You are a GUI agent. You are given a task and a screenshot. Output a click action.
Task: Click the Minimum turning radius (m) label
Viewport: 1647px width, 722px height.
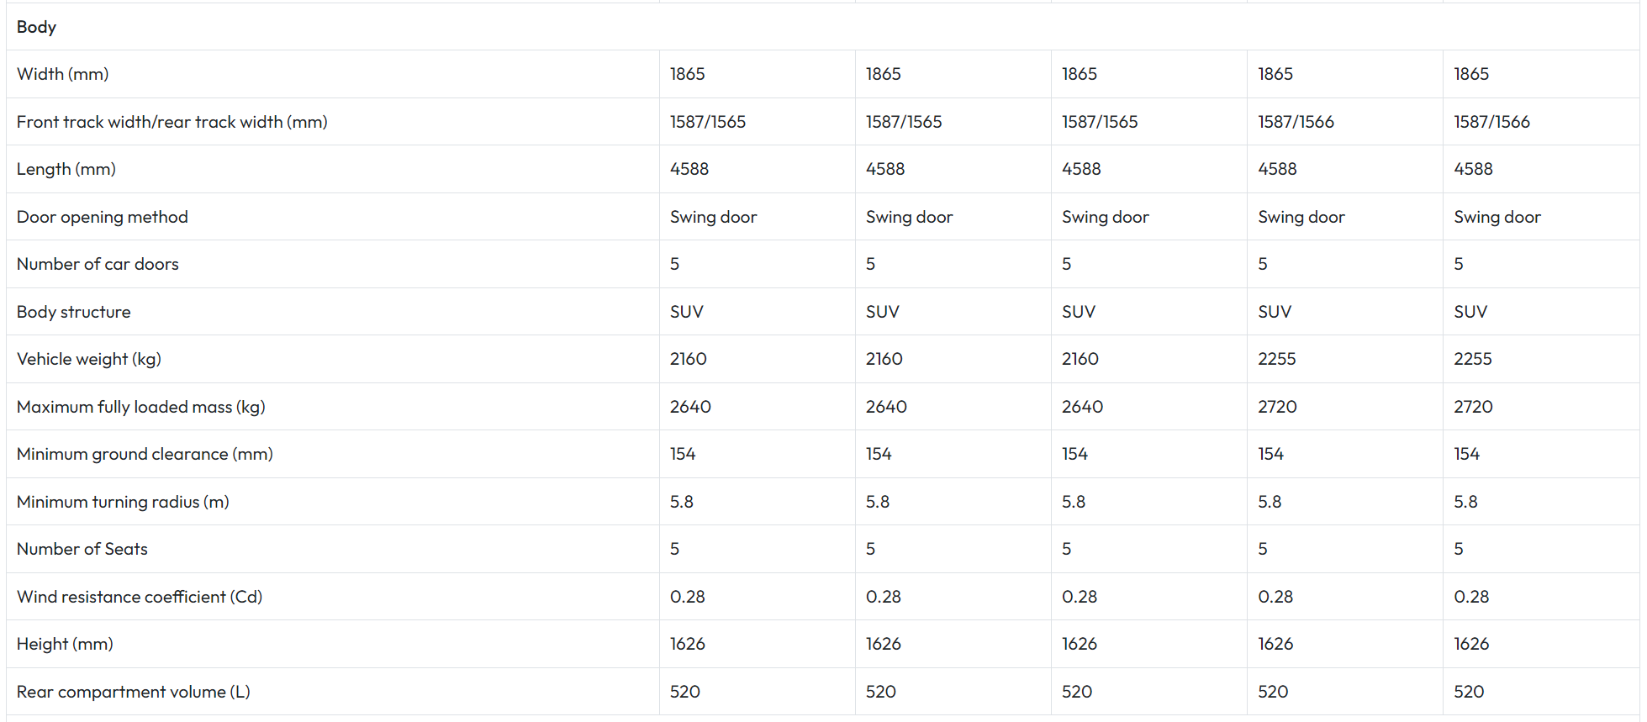(123, 502)
